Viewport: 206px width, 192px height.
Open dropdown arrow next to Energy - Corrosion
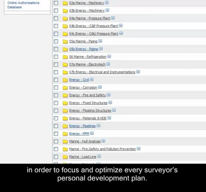100,87
